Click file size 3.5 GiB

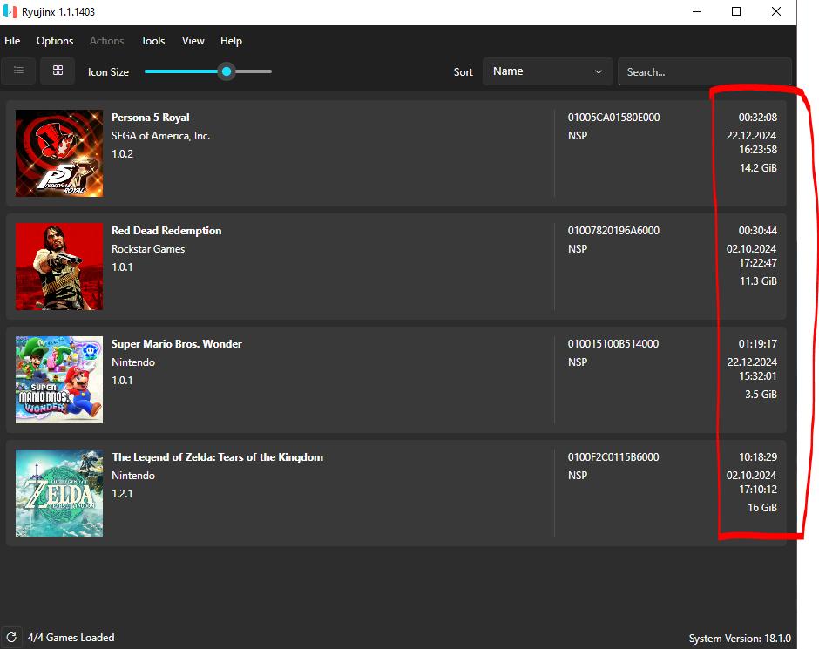(761, 395)
